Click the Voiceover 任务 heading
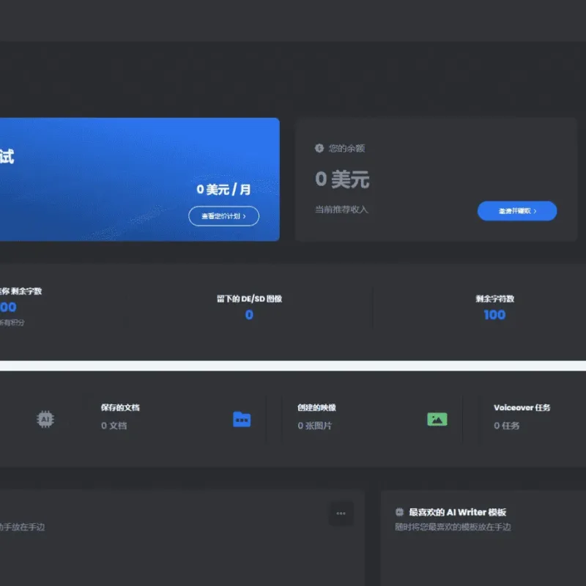Viewport: 586px width, 586px height. click(522, 407)
